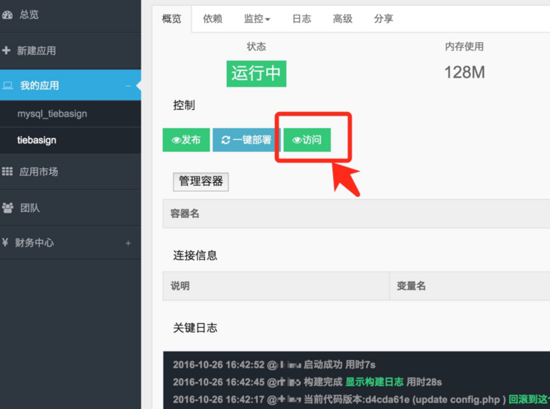Click the 容器名 column header
The image size is (550, 409).
[x=185, y=214]
